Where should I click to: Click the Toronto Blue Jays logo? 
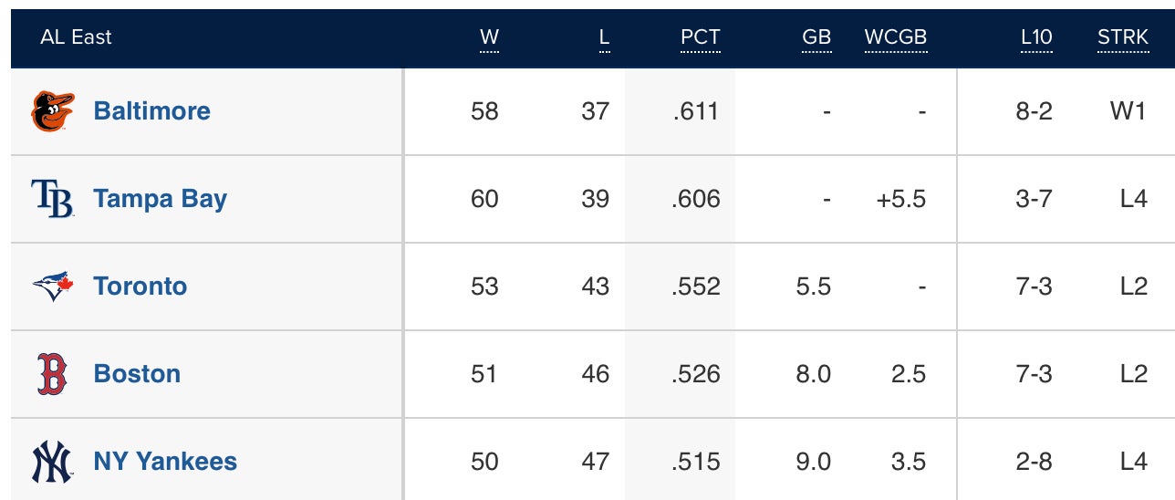click(52, 286)
